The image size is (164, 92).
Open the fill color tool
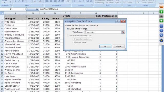point(35,1)
